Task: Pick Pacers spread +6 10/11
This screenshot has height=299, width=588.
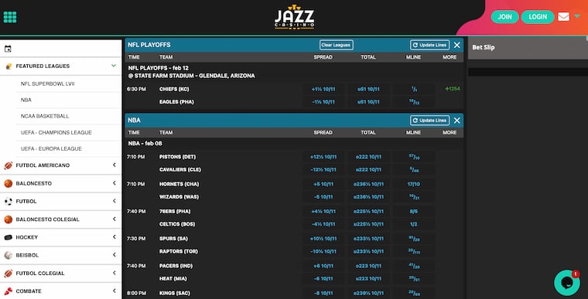Action: (x=323, y=266)
